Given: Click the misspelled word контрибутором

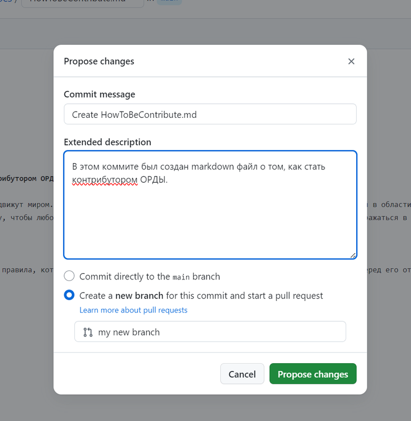Looking at the screenshot, I should point(105,179).
